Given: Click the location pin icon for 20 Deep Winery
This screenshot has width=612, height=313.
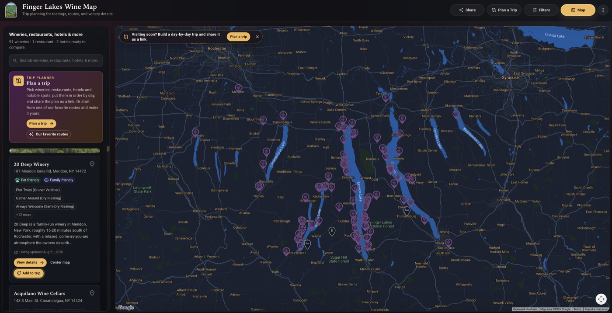Looking at the screenshot, I should [92, 164].
